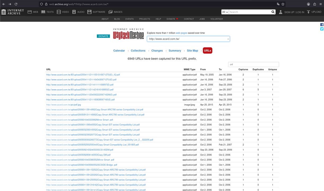This screenshot has height=191, width=324.
Task: Click the search magnifier icon
Action: click(273, 12)
